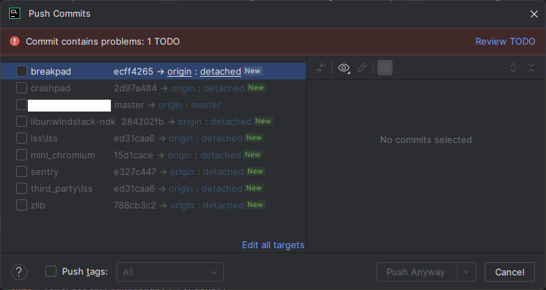Screen dimensions: 546x290
Task: Click the pencil edit icon
Action: point(362,68)
